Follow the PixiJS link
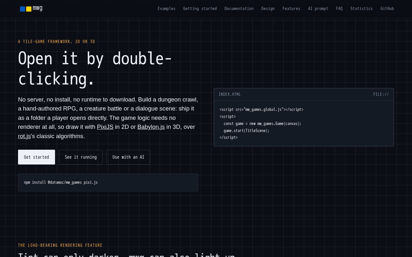 point(105,127)
